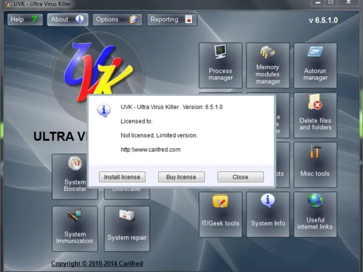This screenshot has width=363, height=272.
Task: Minimize the UVK window
Action: pyautogui.click(x=318, y=3)
